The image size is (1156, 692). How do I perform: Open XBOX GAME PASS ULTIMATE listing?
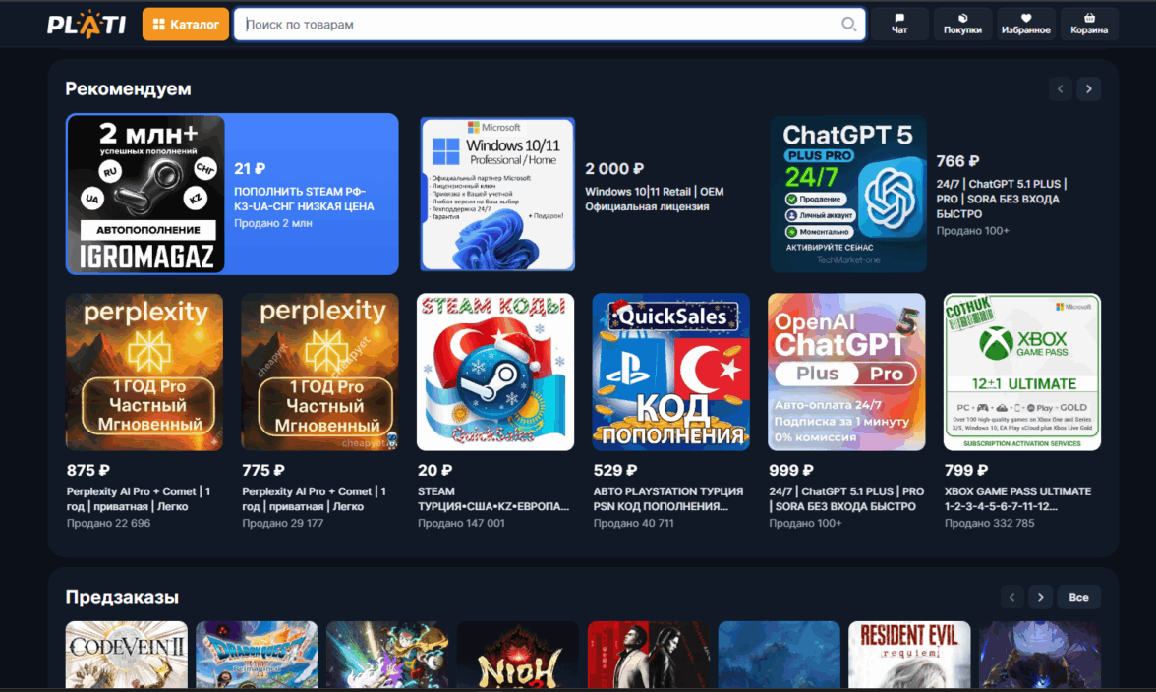1021,372
